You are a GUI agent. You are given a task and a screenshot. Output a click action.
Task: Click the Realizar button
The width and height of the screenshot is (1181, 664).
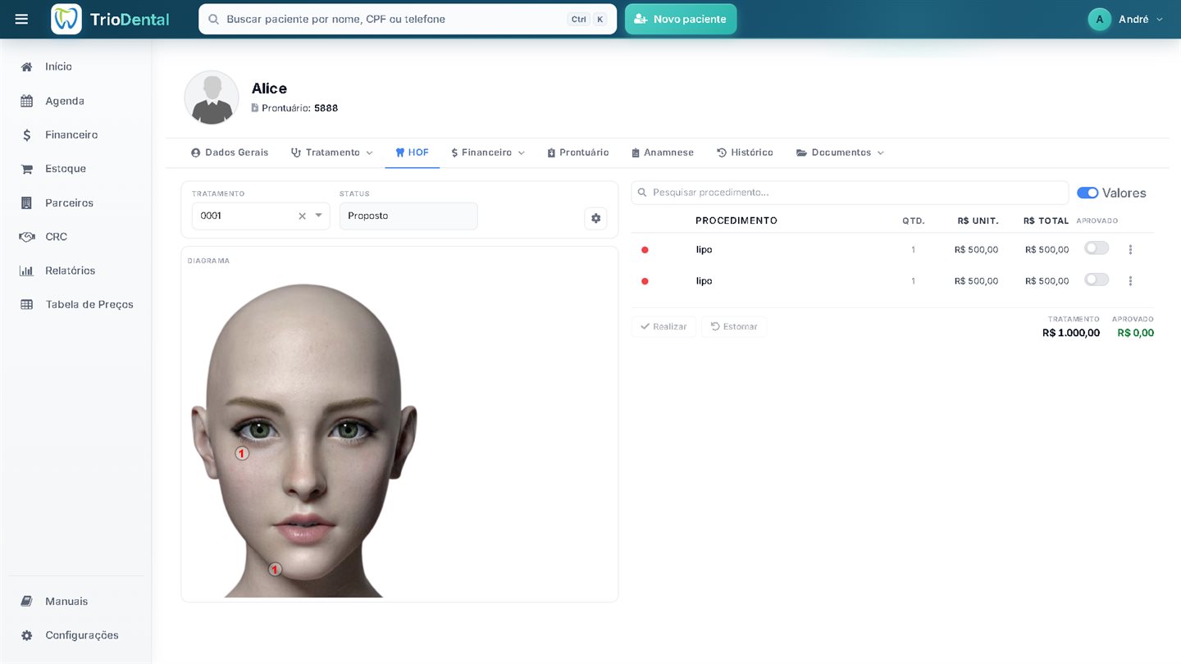[x=663, y=326]
